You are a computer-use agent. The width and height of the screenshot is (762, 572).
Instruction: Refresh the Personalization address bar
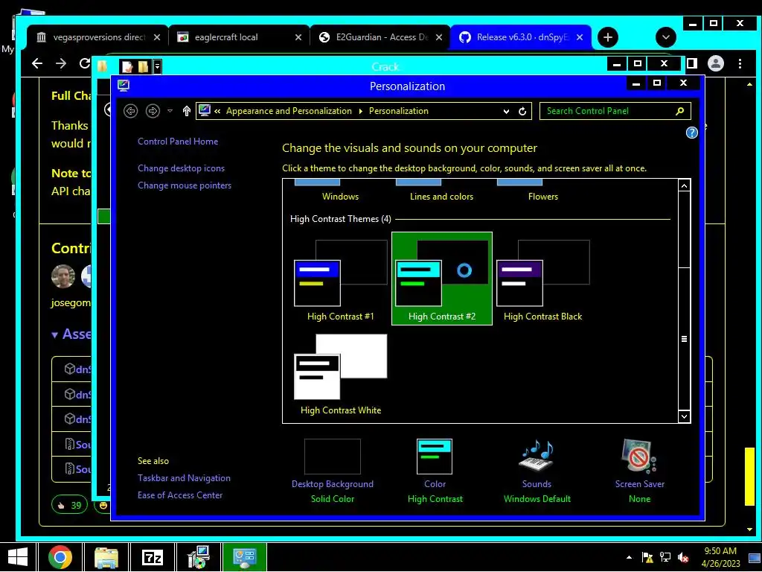522,111
